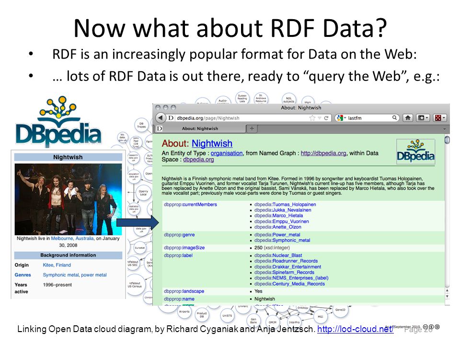460x345 pixels.
Task: Click the scrollbar down arrow in the browser
Action: pyautogui.click(x=448, y=297)
